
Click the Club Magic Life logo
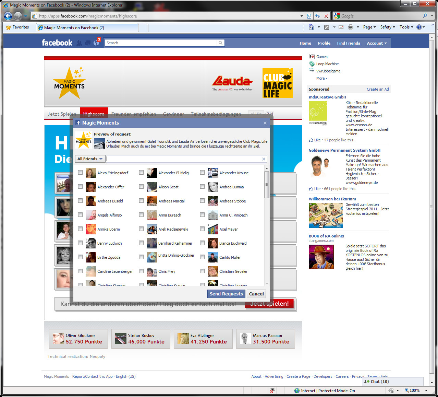278,83
